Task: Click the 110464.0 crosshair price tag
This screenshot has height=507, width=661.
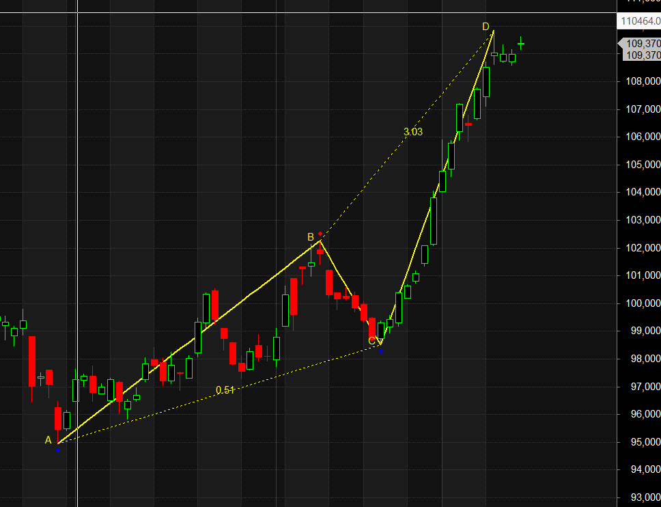Action: [639, 21]
